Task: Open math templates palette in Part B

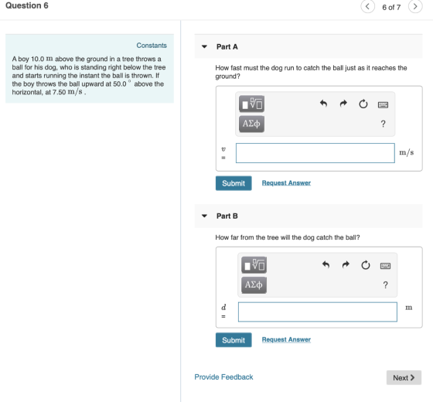Action: coord(254,265)
